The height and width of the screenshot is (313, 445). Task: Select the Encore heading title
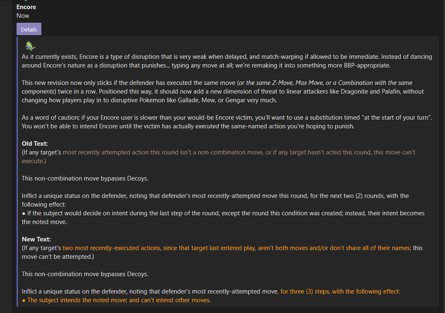point(26,7)
